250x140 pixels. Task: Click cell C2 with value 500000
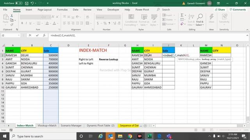[51, 55]
